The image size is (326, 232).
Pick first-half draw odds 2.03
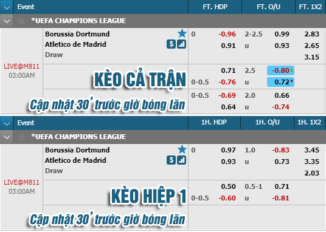click(x=311, y=173)
